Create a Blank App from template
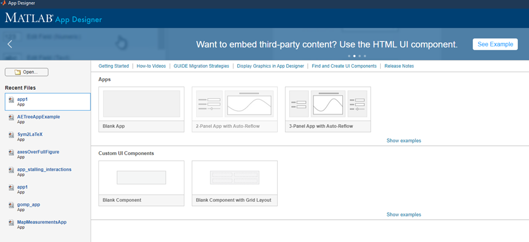 click(141, 109)
